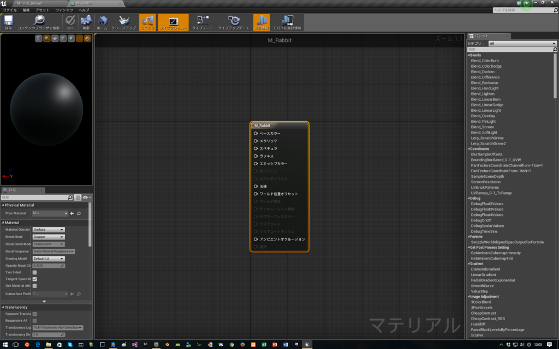Open Shading Model Default Lit dropdown
The image size is (559, 349).
click(x=49, y=258)
